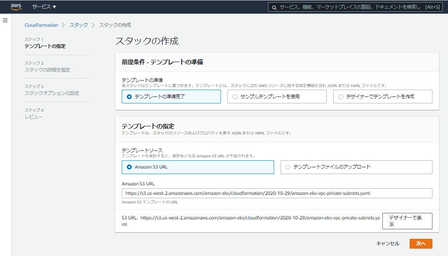Click the Amazon S3 URL input field

point(277,193)
